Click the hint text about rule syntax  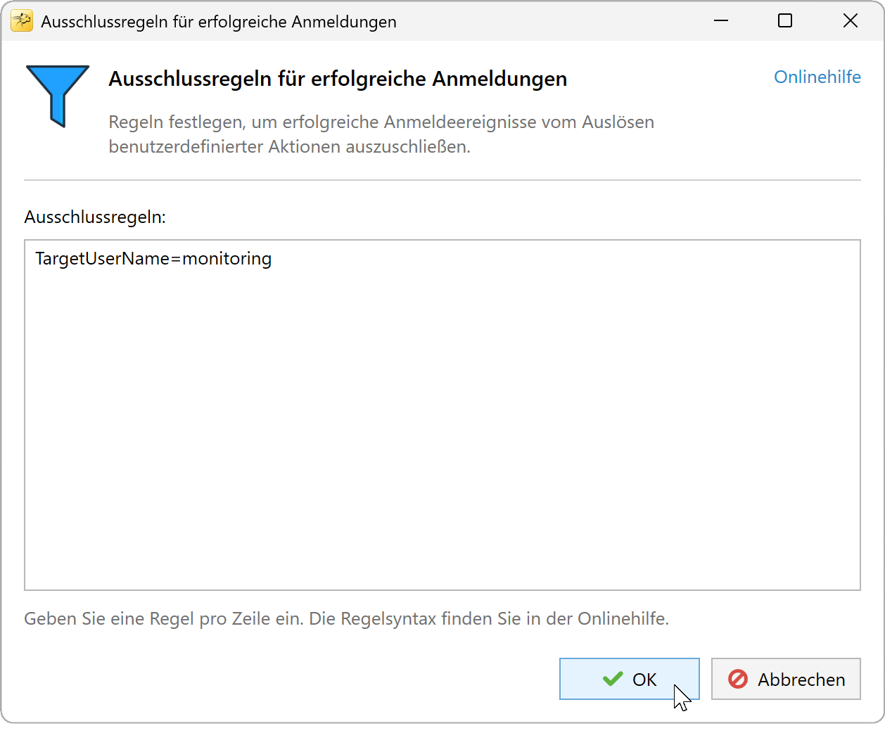346,619
